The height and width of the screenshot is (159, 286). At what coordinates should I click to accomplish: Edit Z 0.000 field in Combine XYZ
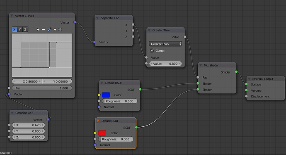pos(28,137)
